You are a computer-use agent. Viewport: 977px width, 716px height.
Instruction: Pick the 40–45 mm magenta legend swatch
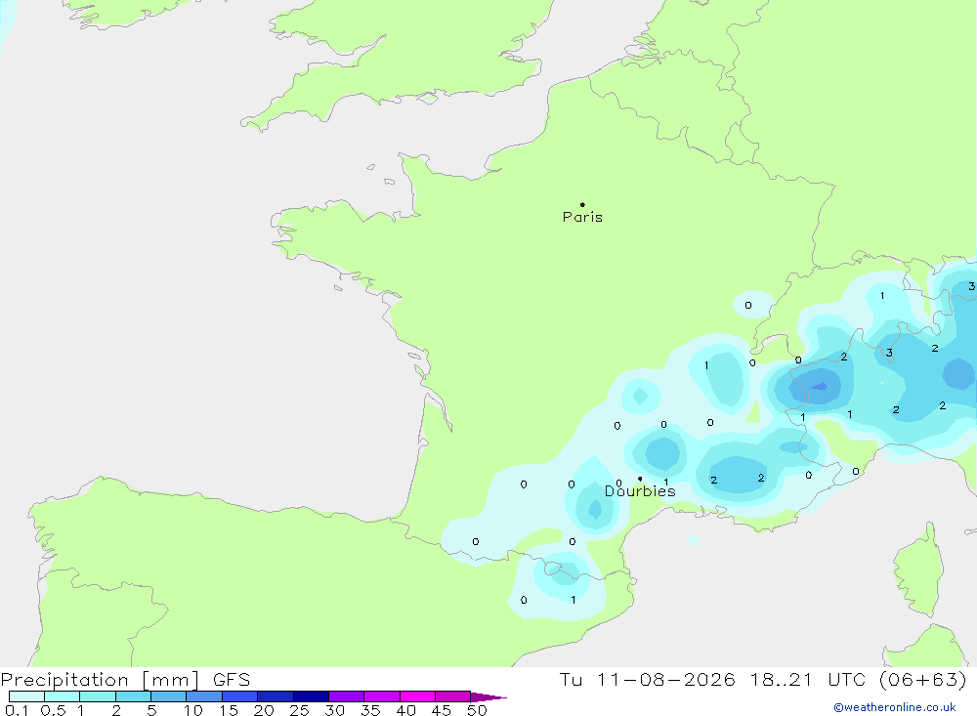(417, 696)
